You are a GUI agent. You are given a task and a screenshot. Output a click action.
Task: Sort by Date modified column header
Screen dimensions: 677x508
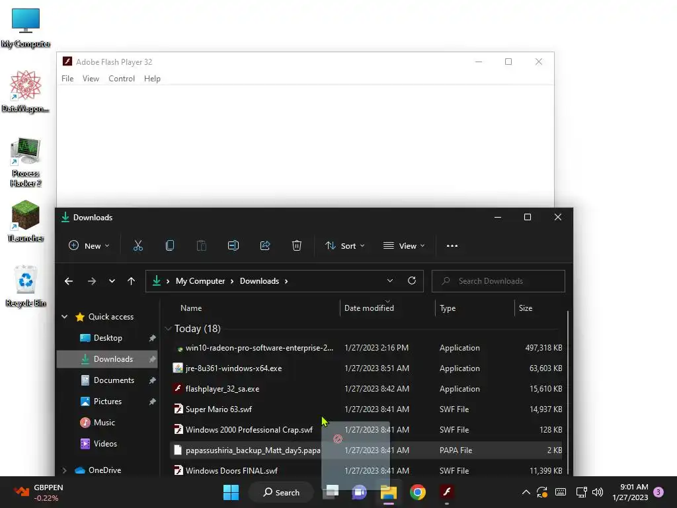tap(369, 308)
